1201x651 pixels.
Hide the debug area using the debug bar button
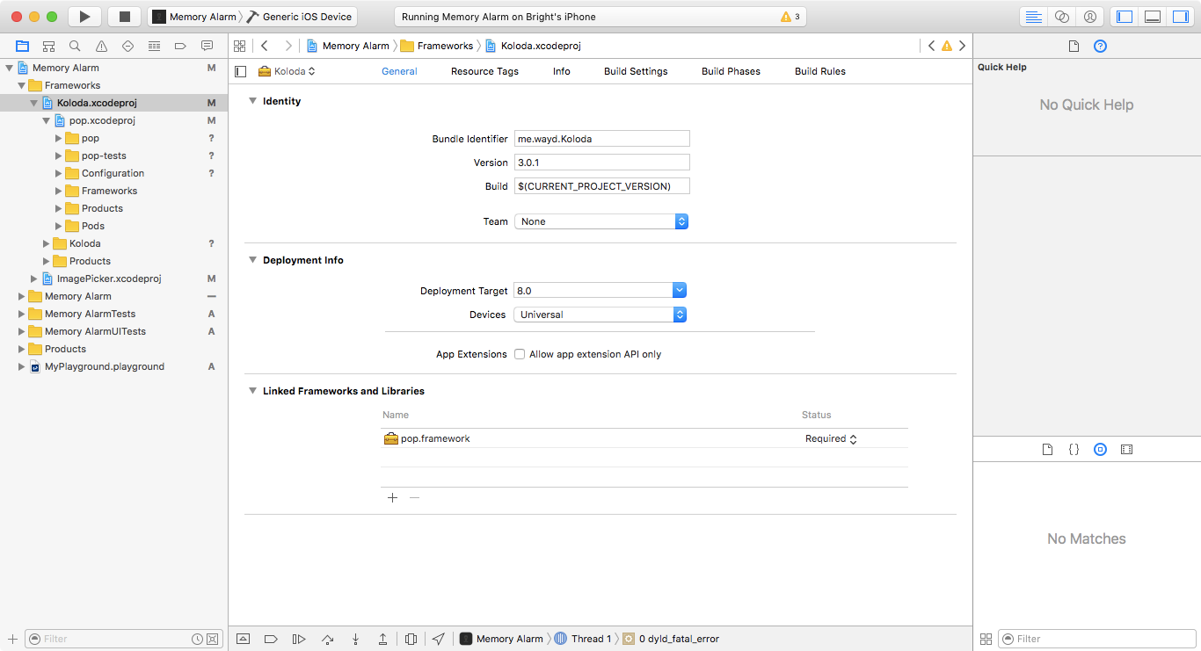pyautogui.click(x=244, y=639)
